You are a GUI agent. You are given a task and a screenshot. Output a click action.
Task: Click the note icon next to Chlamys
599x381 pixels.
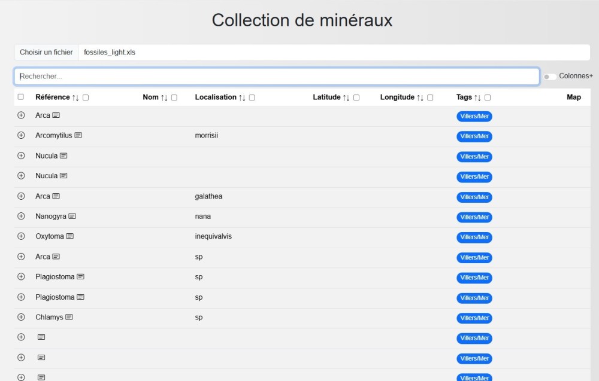[x=69, y=318]
